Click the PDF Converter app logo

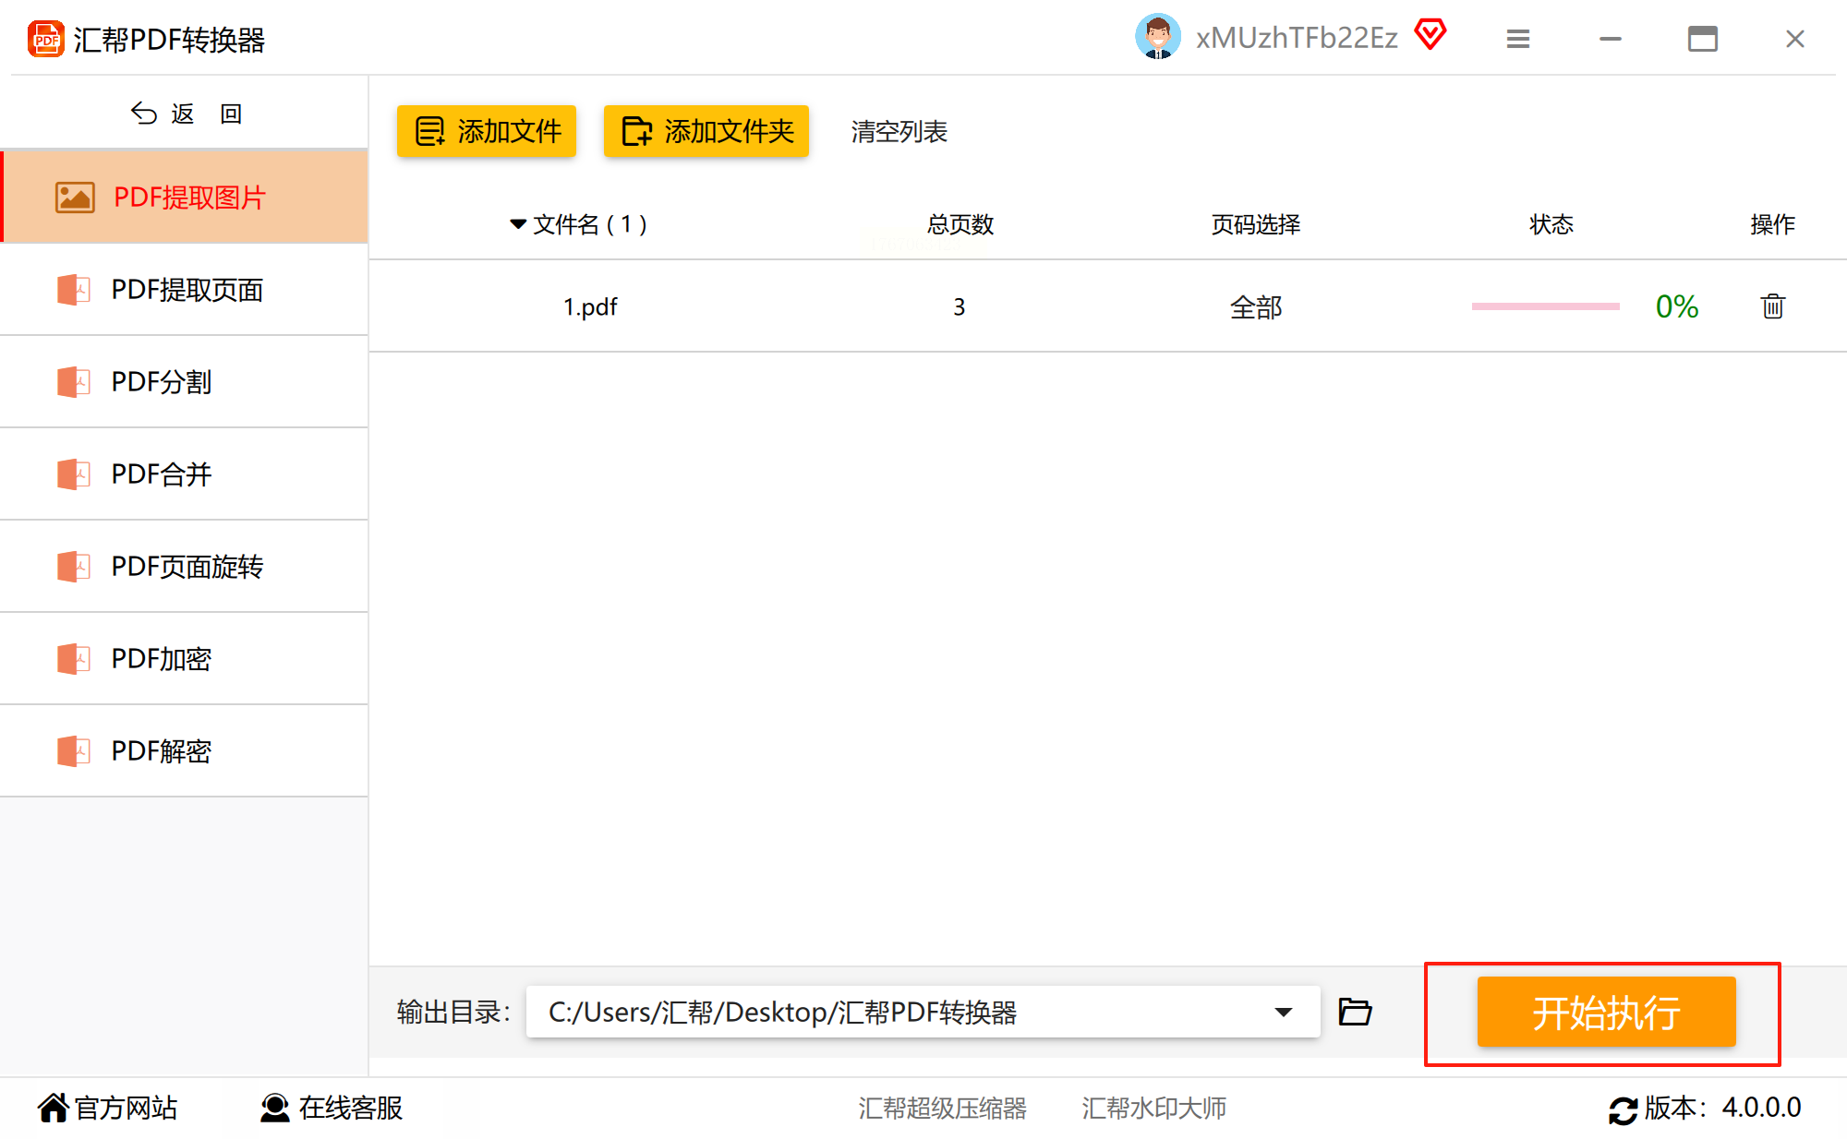click(45, 40)
